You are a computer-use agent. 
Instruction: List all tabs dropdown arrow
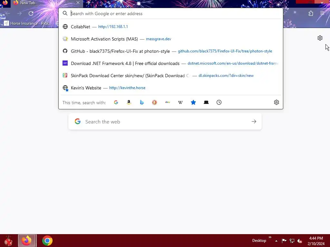coord(281,3)
